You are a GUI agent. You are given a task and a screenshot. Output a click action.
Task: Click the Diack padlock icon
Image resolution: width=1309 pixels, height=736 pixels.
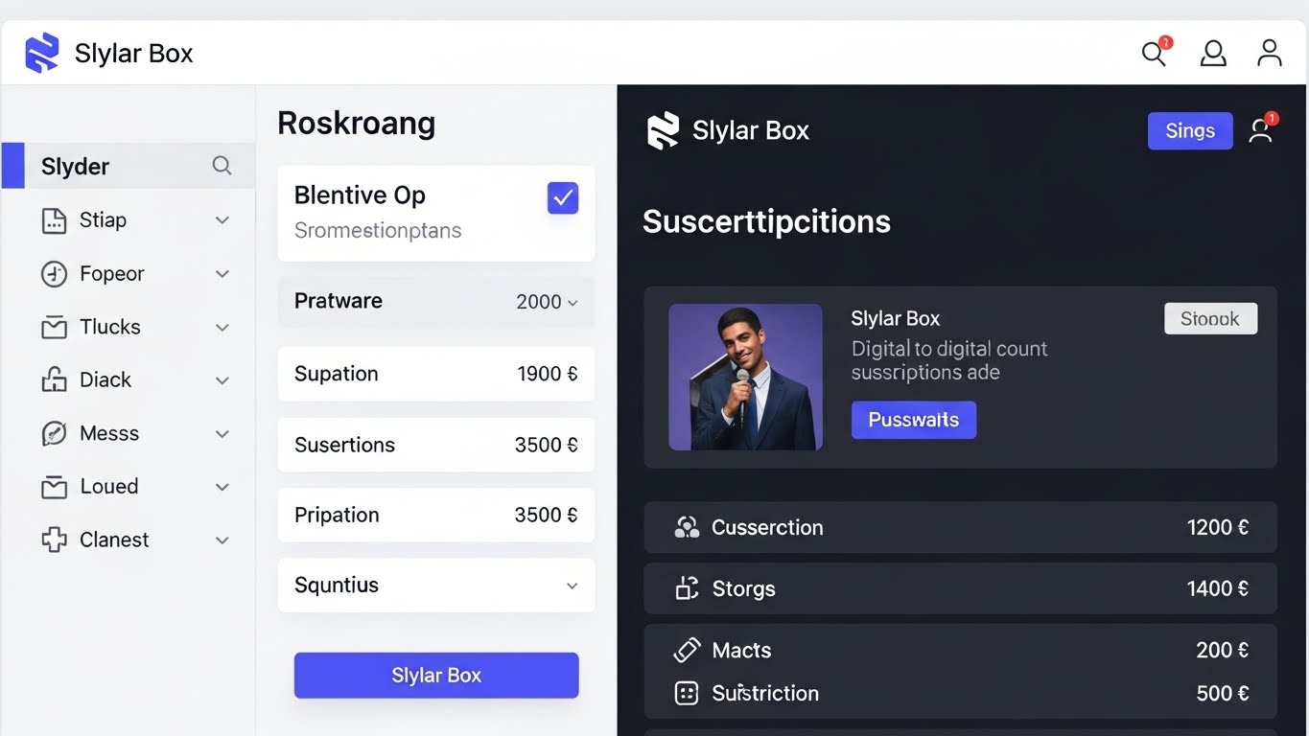tap(52, 379)
